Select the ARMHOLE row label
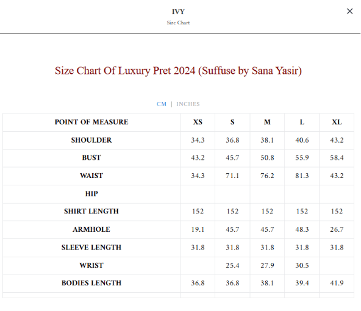The width and height of the screenshot is (361, 311). [x=91, y=229]
